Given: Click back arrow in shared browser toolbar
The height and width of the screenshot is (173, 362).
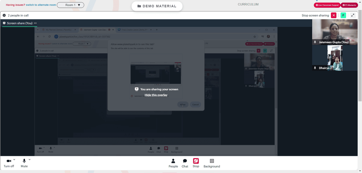Looking at the screenshot, I should (x=38, y=37).
